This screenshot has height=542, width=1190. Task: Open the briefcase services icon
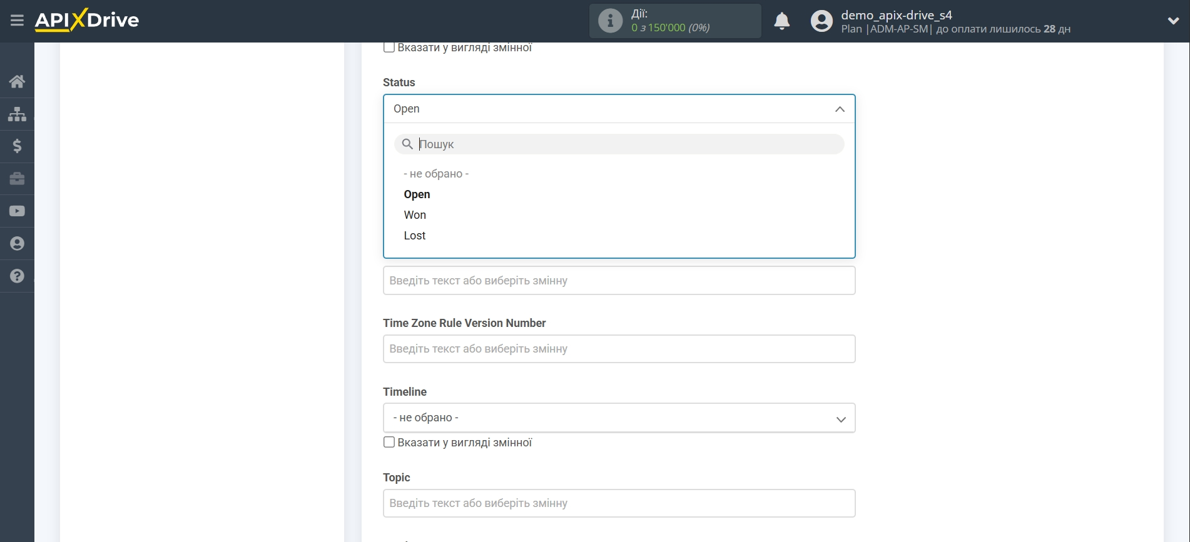click(x=17, y=179)
